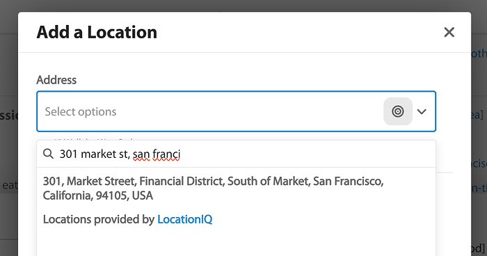Use current location target icon
The image size is (487, 256).
[x=398, y=111]
